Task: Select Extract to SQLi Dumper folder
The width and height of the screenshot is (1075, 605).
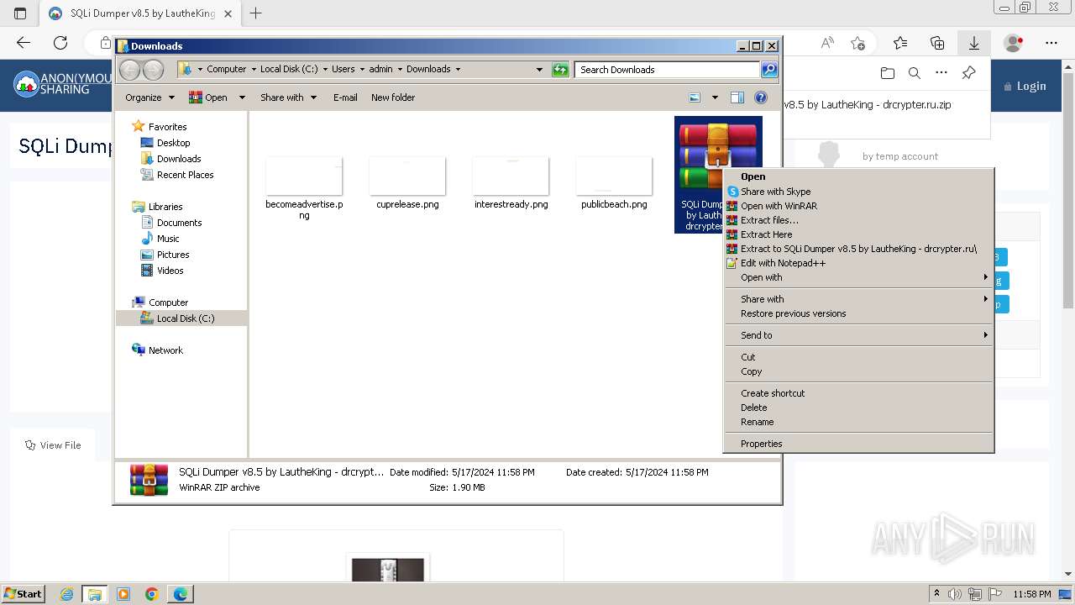Action: click(858, 249)
